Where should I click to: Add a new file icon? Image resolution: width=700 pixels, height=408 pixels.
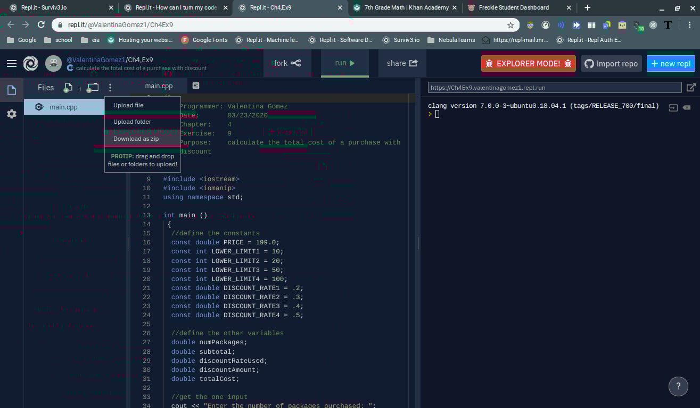coord(68,88)
